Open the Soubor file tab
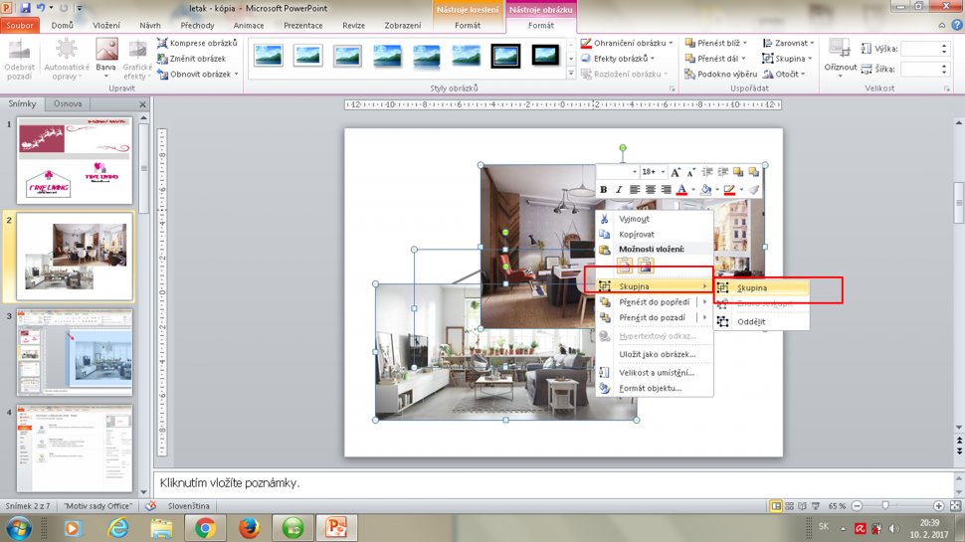Viewport: 965px width, 542px height. tap(20, 25)
